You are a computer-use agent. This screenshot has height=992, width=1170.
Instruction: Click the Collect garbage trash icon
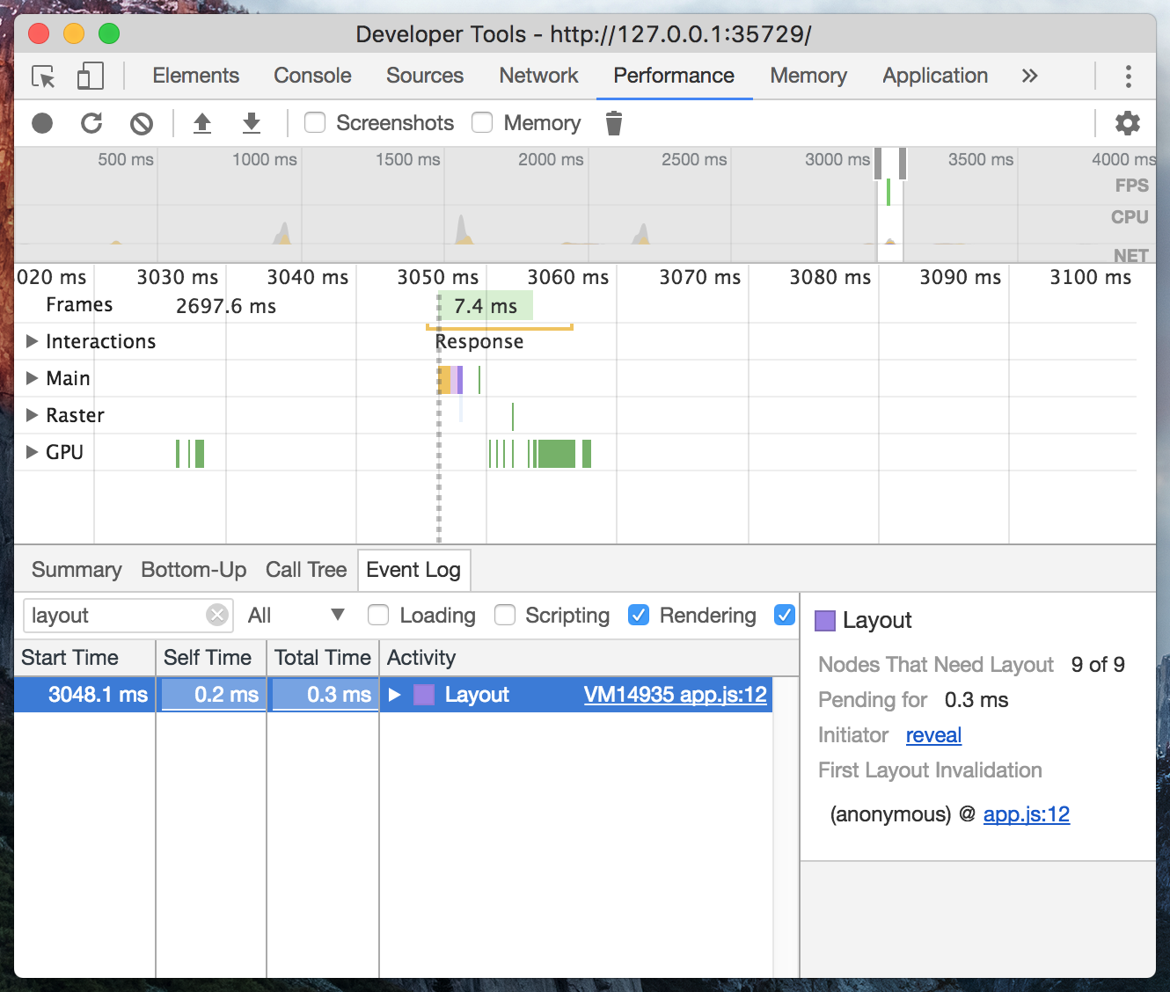(614, 124)
